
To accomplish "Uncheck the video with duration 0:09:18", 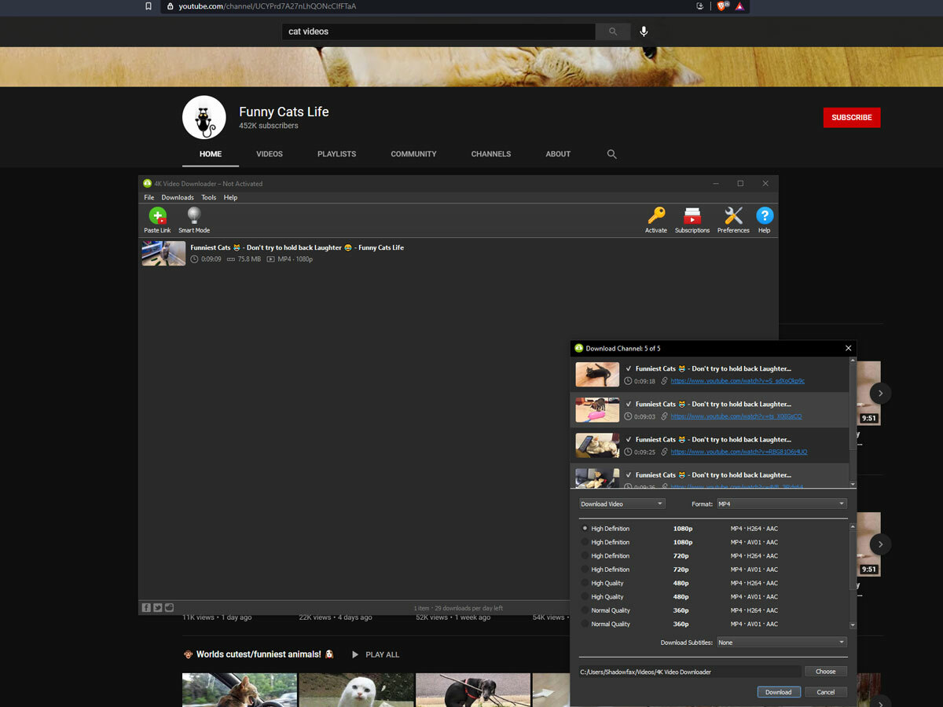I will point(629,368).
